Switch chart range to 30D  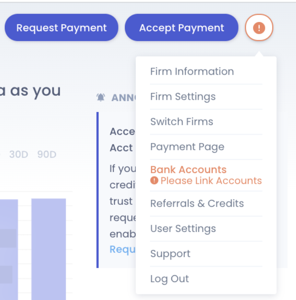click(x=18, y=155)
